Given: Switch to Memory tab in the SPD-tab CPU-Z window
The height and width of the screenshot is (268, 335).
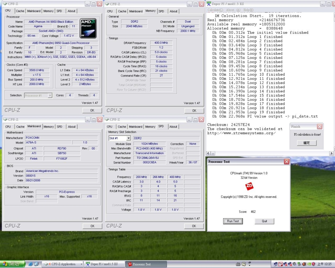Looking at the screenshot, I should tap(150, 127).
